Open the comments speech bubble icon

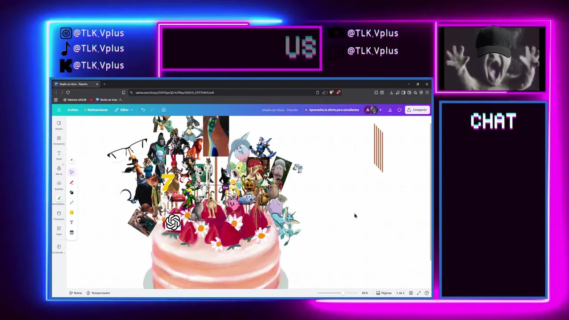(x=399, y=110)
